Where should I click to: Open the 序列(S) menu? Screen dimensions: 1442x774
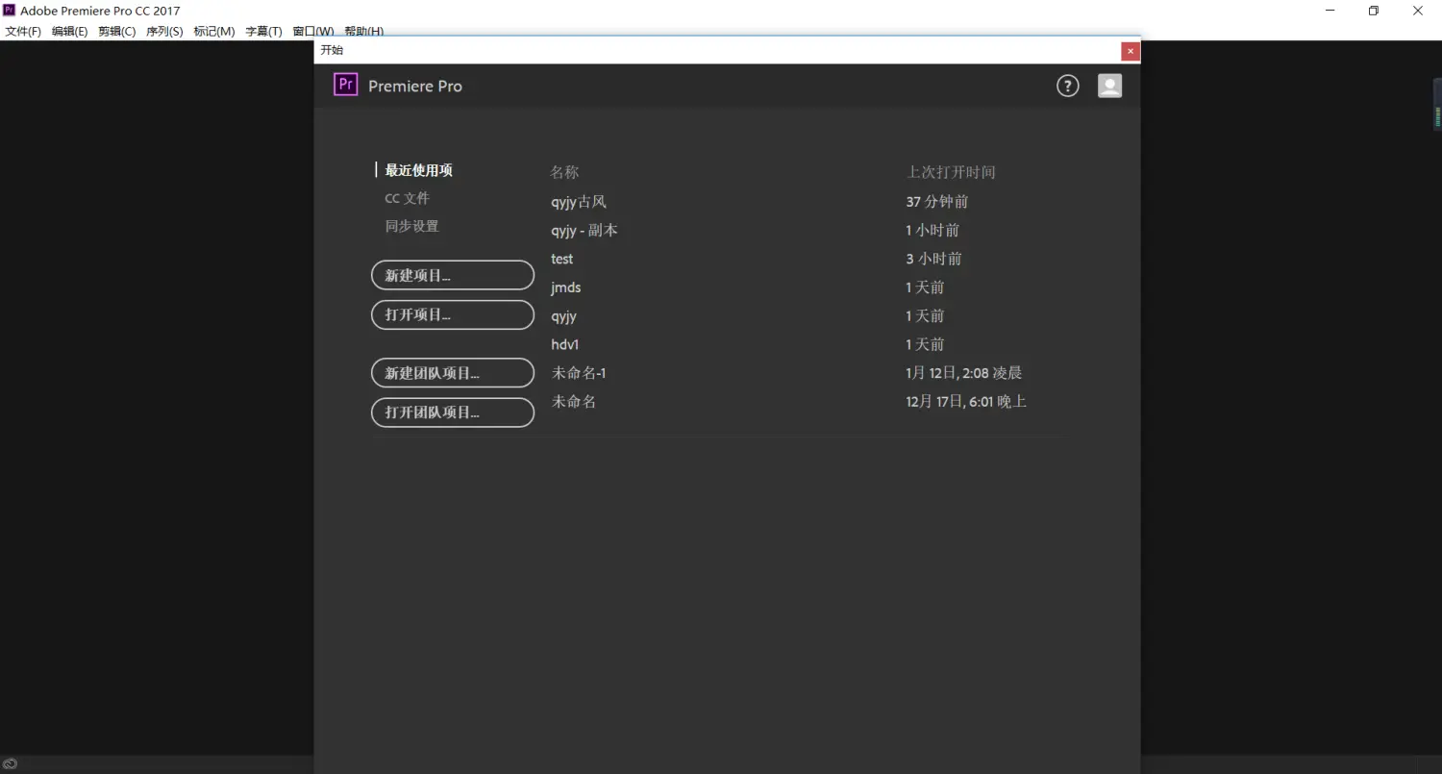coord(164,31)
